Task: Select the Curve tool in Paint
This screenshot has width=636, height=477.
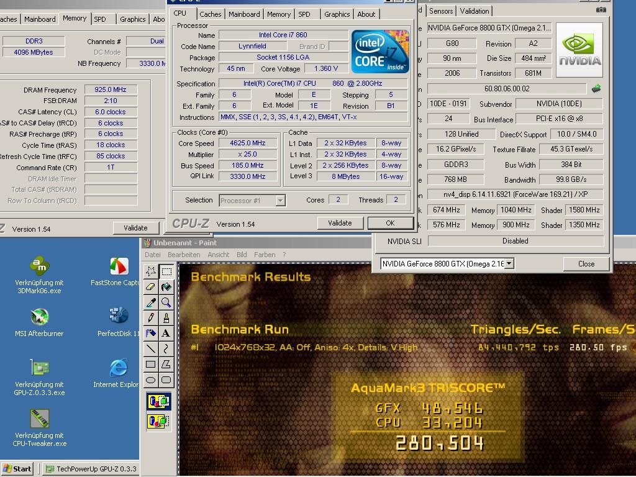Action: [x=166, y=348]
